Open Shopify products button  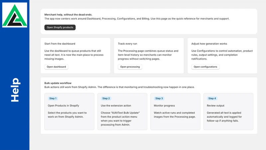coord(60,27)
